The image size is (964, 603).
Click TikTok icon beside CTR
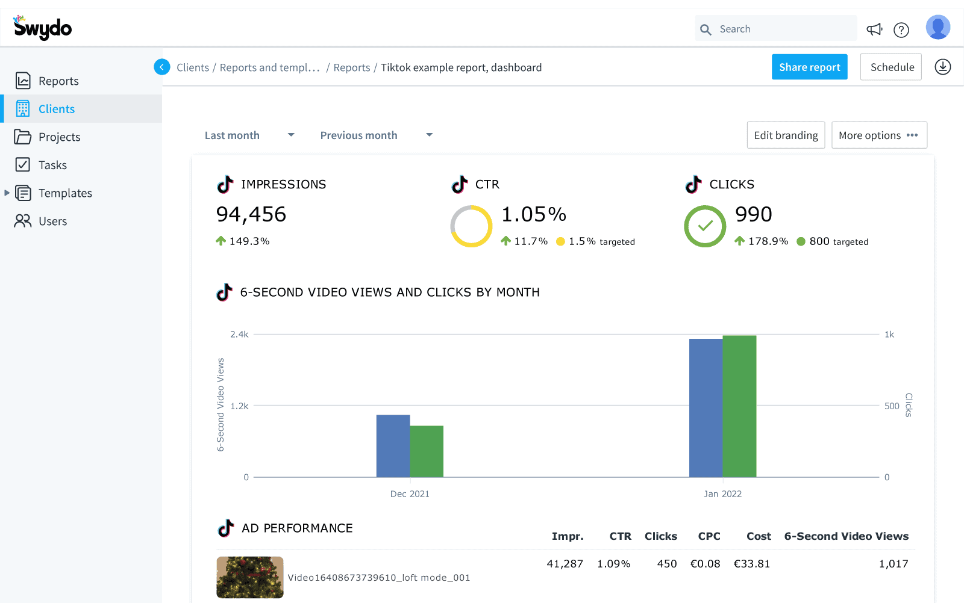point(460,184)
